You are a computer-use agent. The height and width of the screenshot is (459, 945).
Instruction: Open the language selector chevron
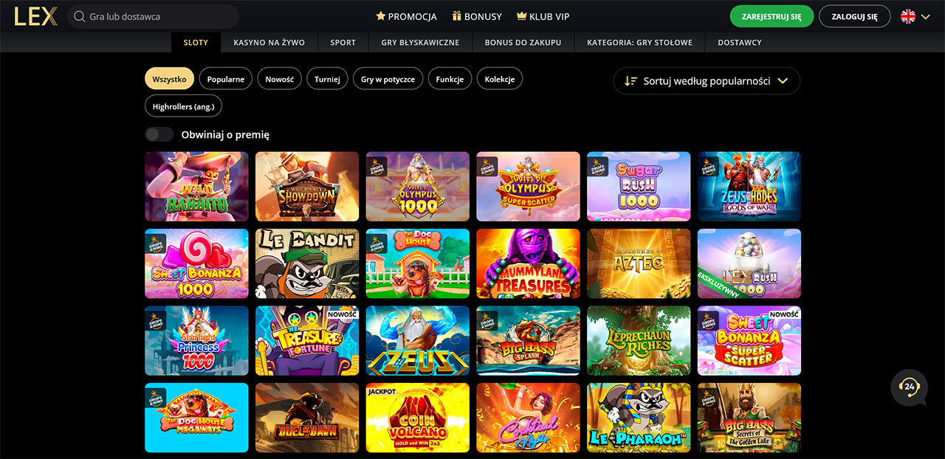925,17
